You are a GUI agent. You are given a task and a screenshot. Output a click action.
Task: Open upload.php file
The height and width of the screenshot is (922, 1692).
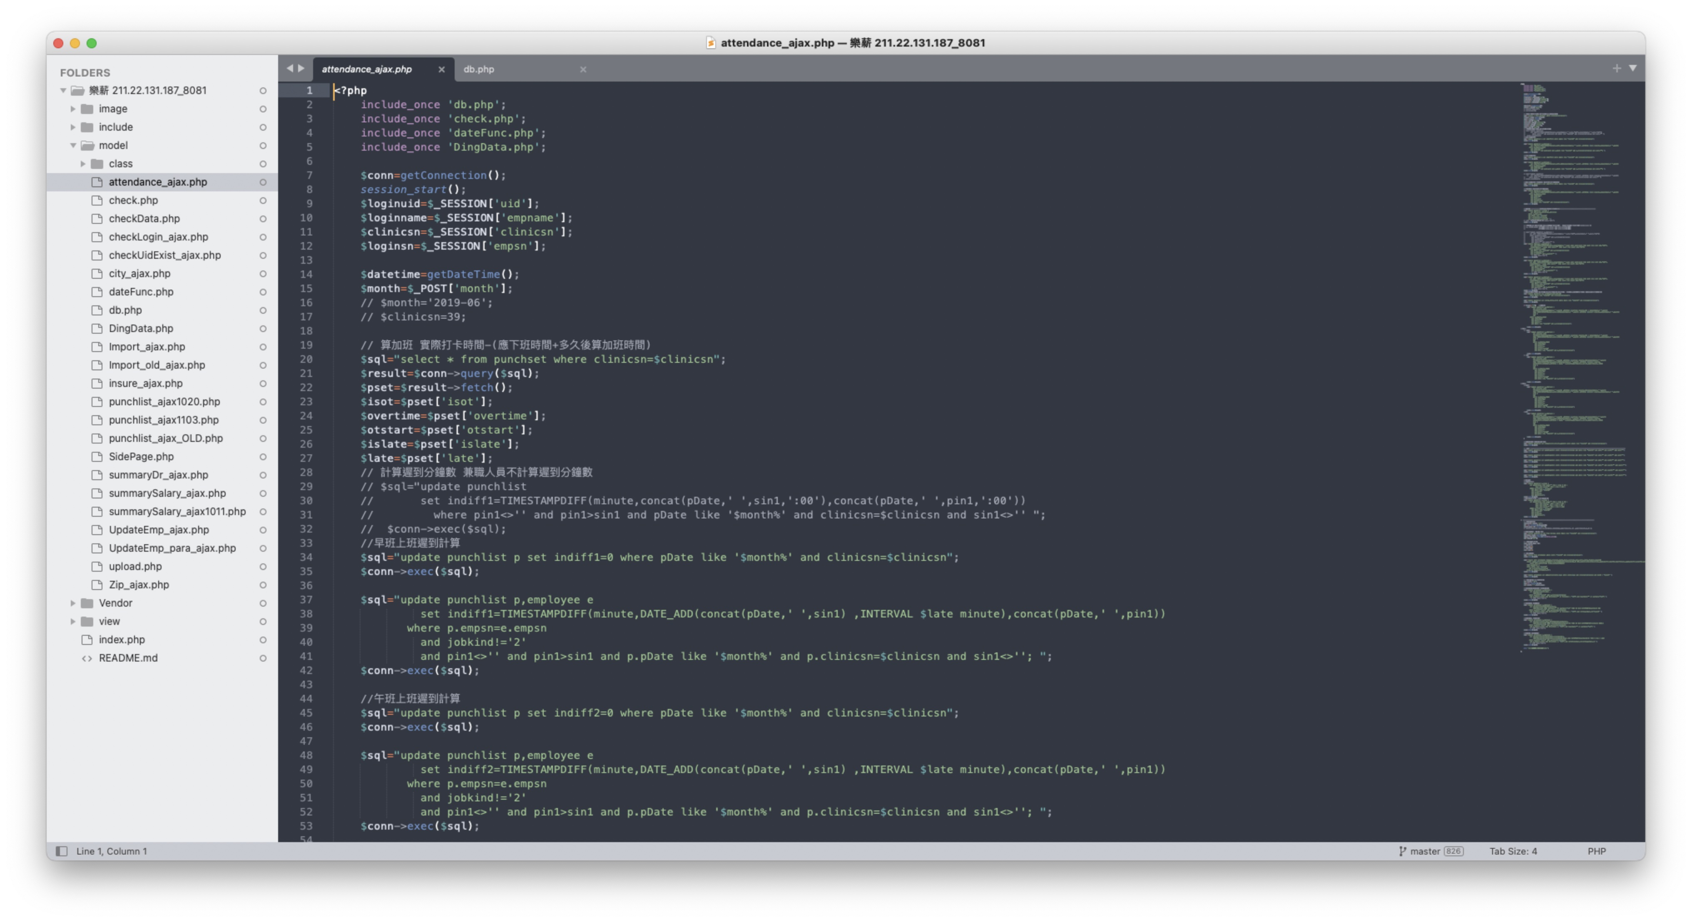tap(135, 567)
